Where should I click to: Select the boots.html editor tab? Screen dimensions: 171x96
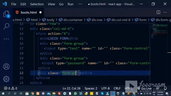pos(29,13)
